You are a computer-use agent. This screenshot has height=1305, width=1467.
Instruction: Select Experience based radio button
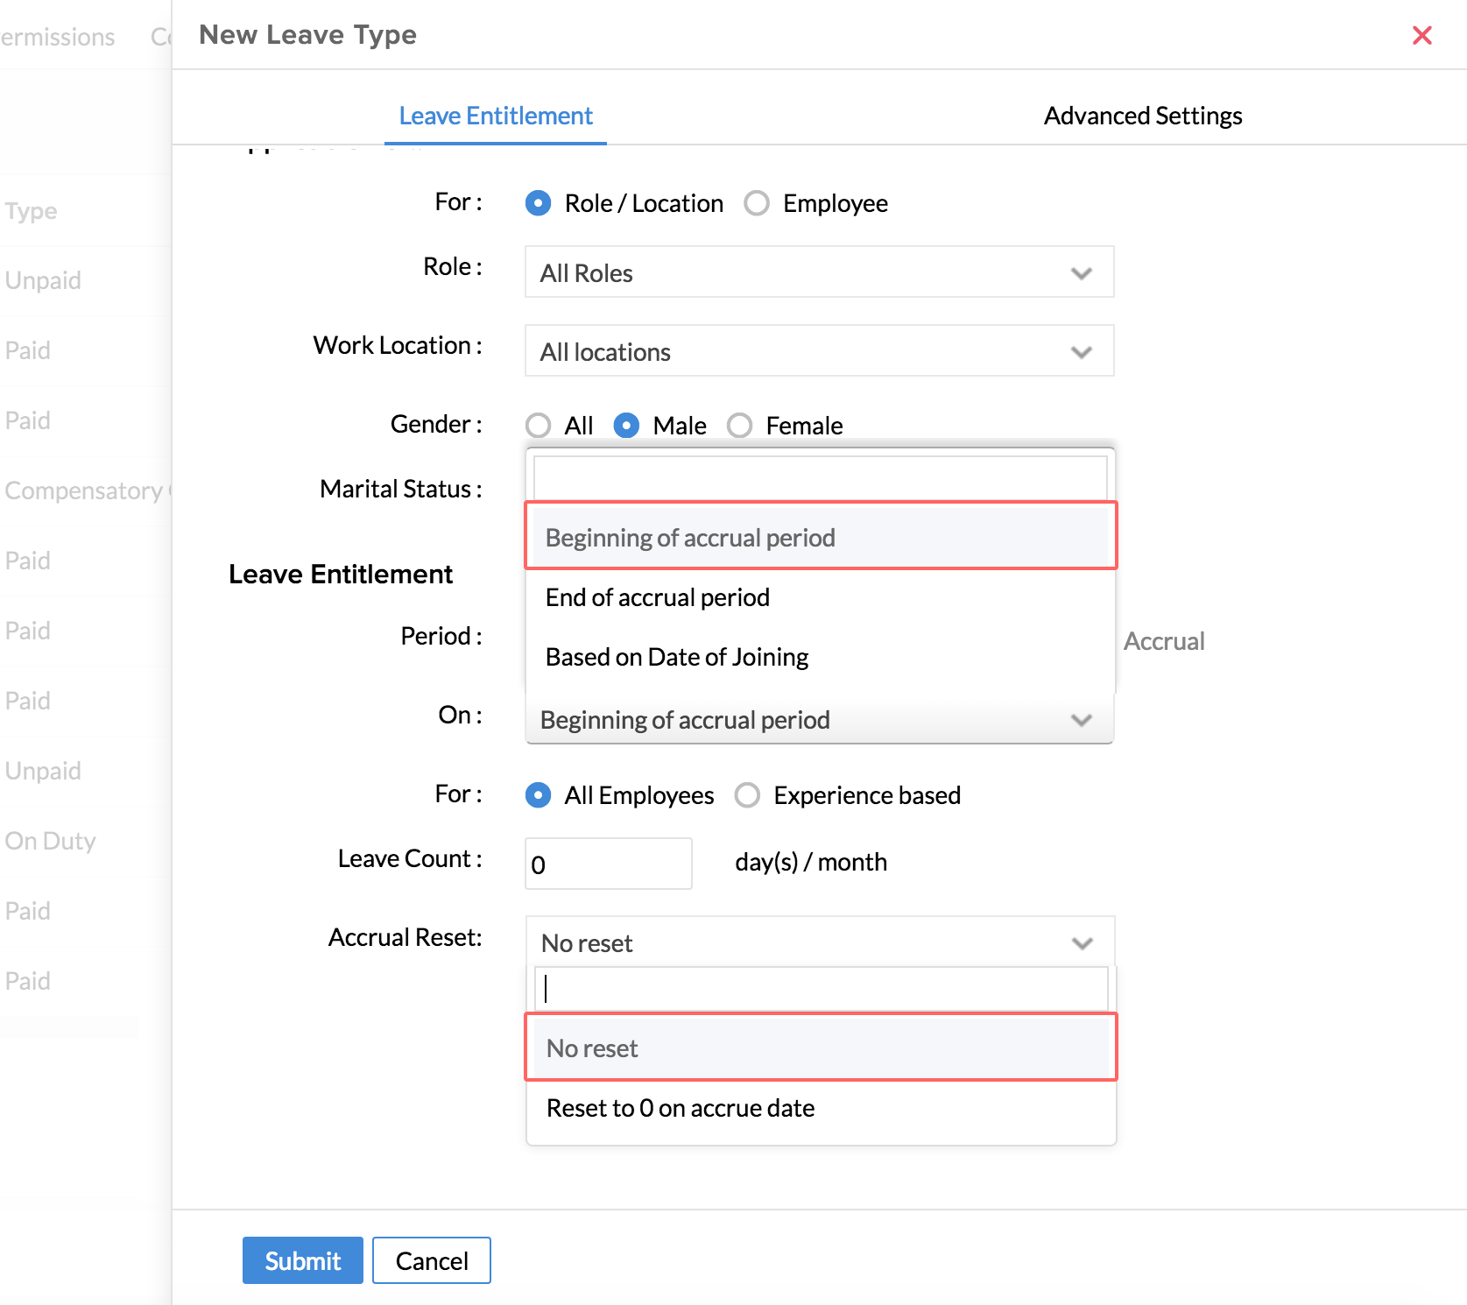pyautogui.click(x=747, y=795)
